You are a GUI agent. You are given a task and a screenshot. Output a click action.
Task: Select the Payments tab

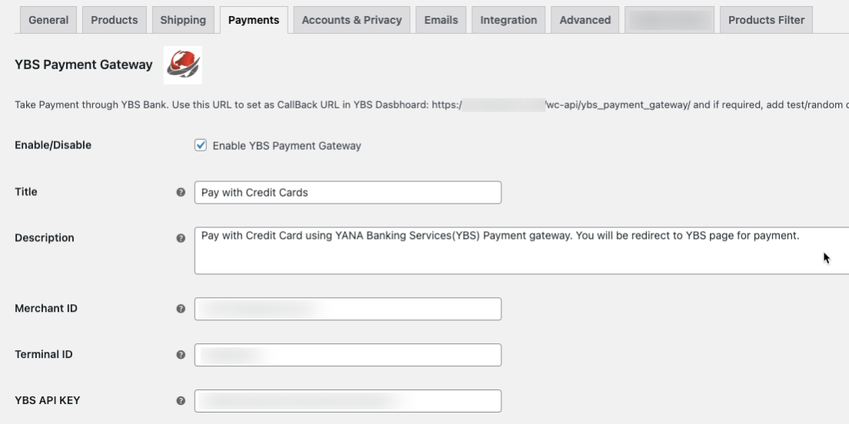pyautogui.click(x=254, y=20)
